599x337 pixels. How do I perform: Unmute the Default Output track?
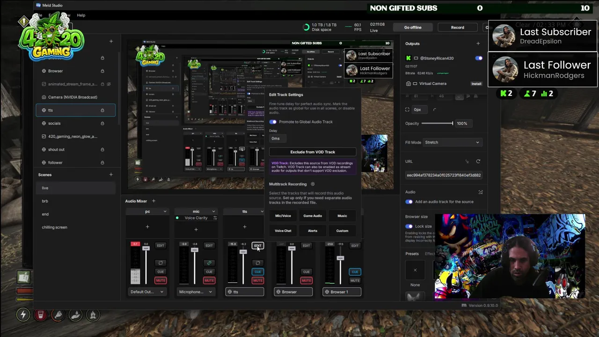pyautogui.click(x=161, y=280)
